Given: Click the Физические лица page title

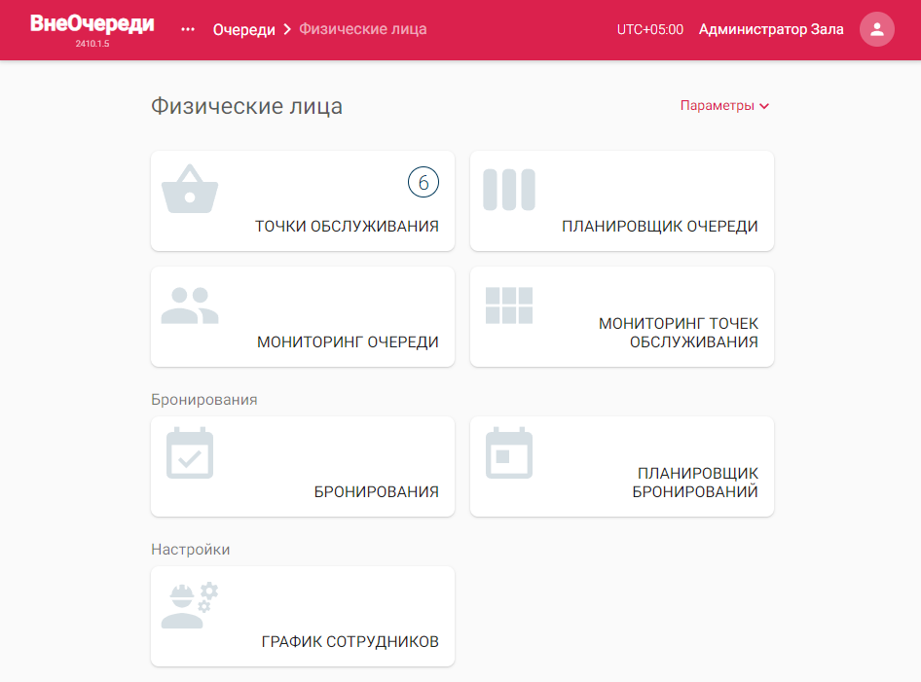Looking at the screenshot, I should [246, 106].
